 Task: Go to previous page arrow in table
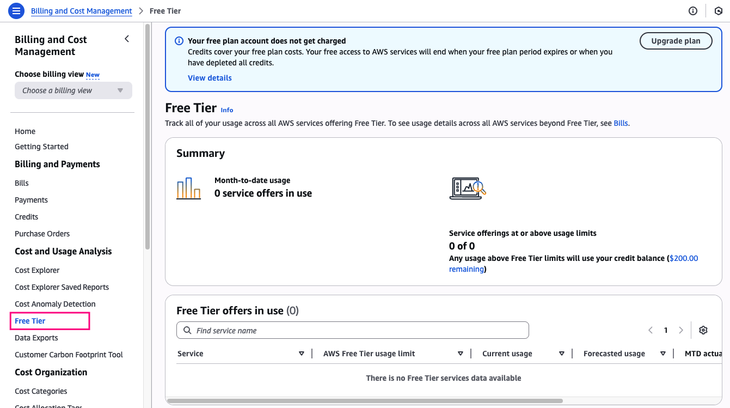(x=651, y=330)
